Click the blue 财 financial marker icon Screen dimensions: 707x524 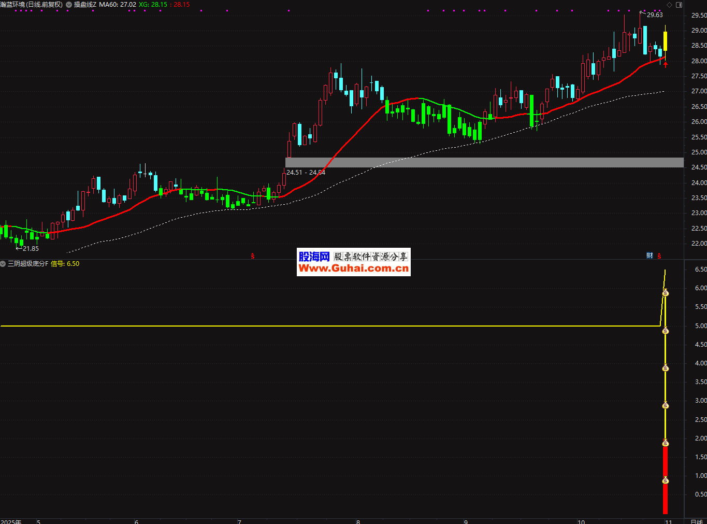pyautogui.click(x=650, y=256)
